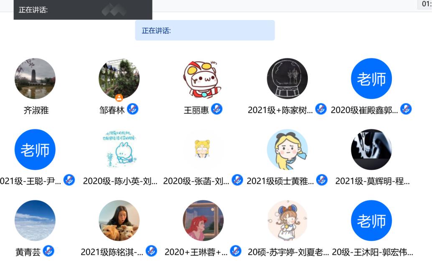
Task: Click the participant name 2021级-莫辉明-程
Action: point(372,181)
